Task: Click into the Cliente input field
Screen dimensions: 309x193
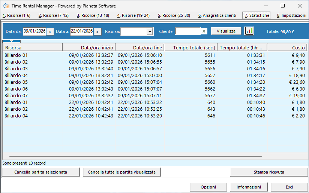Action: [187, 31]
